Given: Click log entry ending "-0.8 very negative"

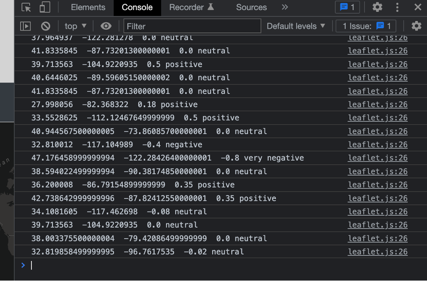Looking at the screenshot, I should [168, 158].
